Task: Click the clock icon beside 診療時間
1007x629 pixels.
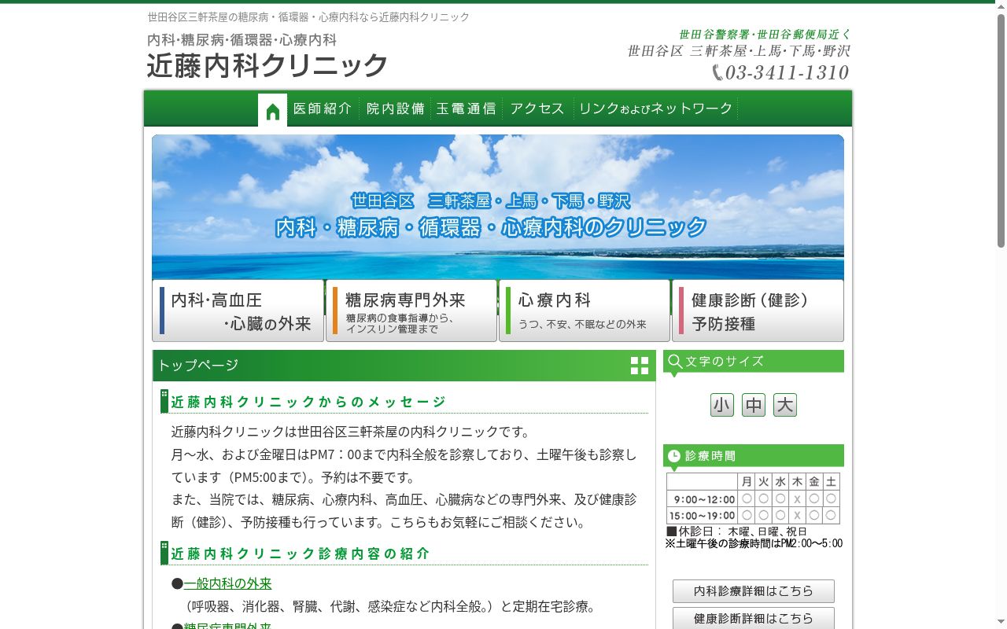Action: 674,456
